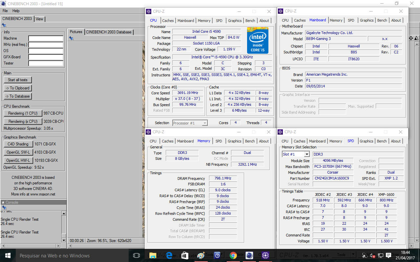The image size is (420, 262).
Task: Open the Slot #1 memory slot dropdown
Action: pos(296,154)
